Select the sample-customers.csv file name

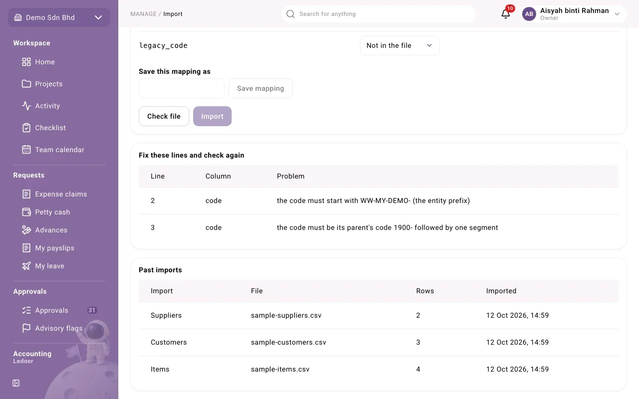tap(289, 342)
